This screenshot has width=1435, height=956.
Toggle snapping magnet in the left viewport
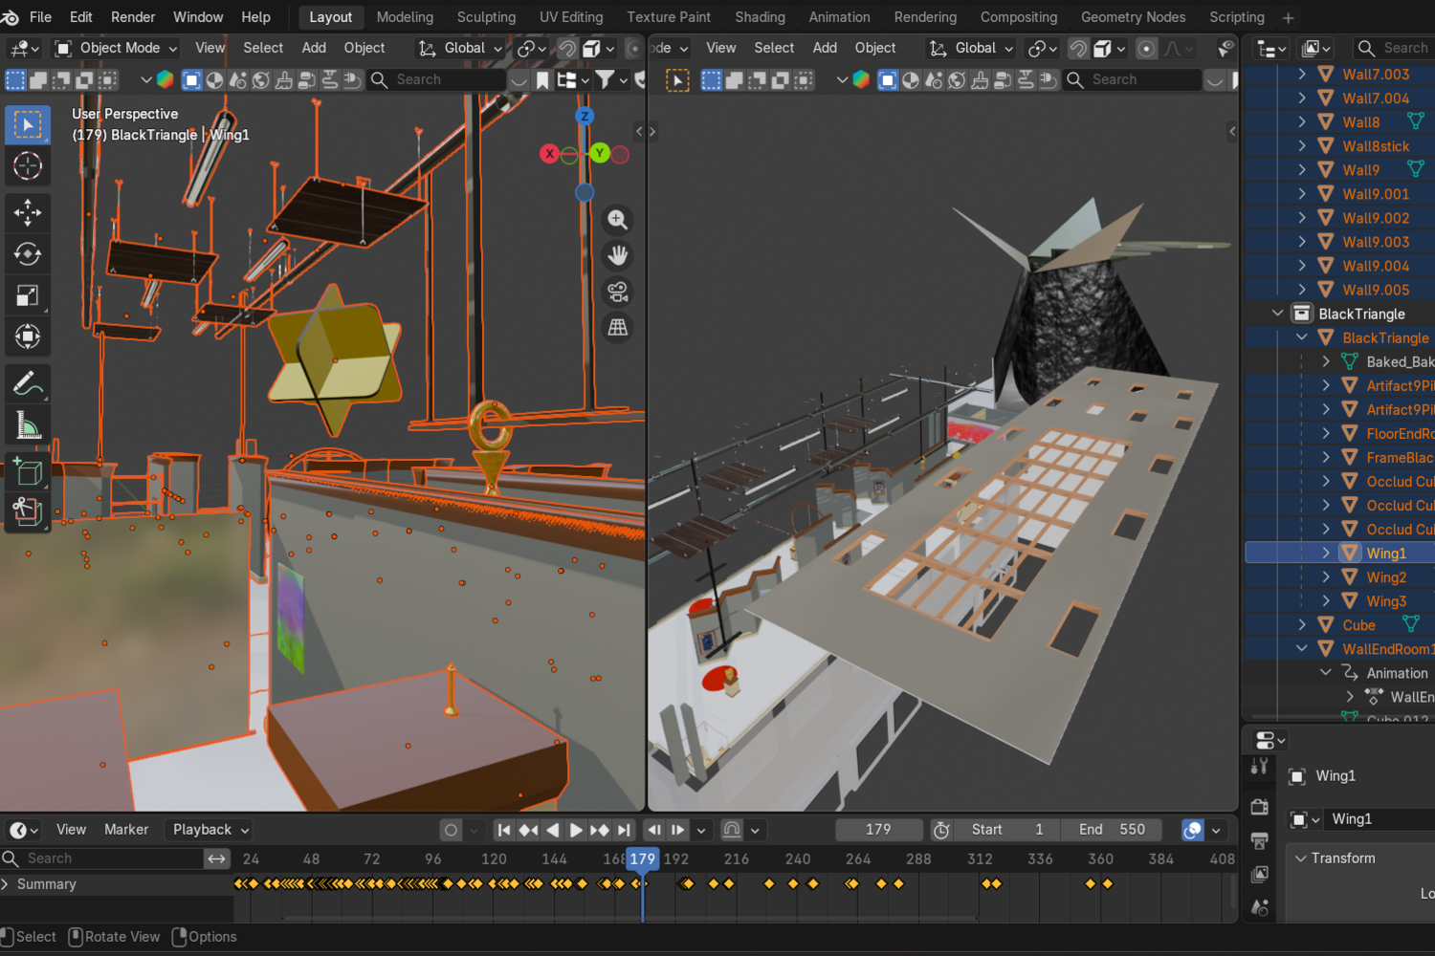(x=567, y=49)
